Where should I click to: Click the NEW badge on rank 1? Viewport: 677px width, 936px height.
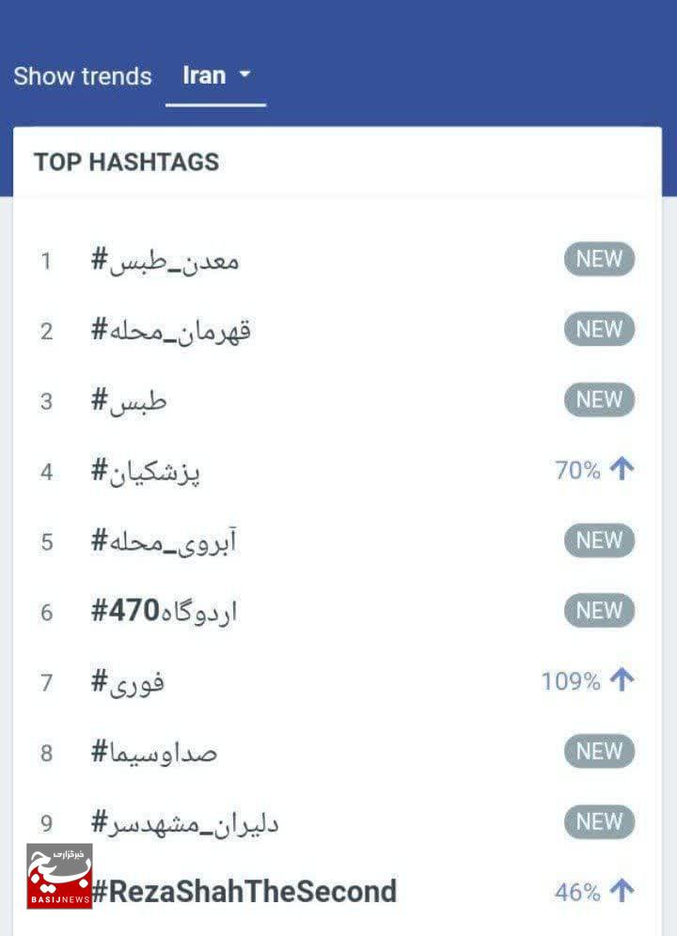[x=599, y=259]
